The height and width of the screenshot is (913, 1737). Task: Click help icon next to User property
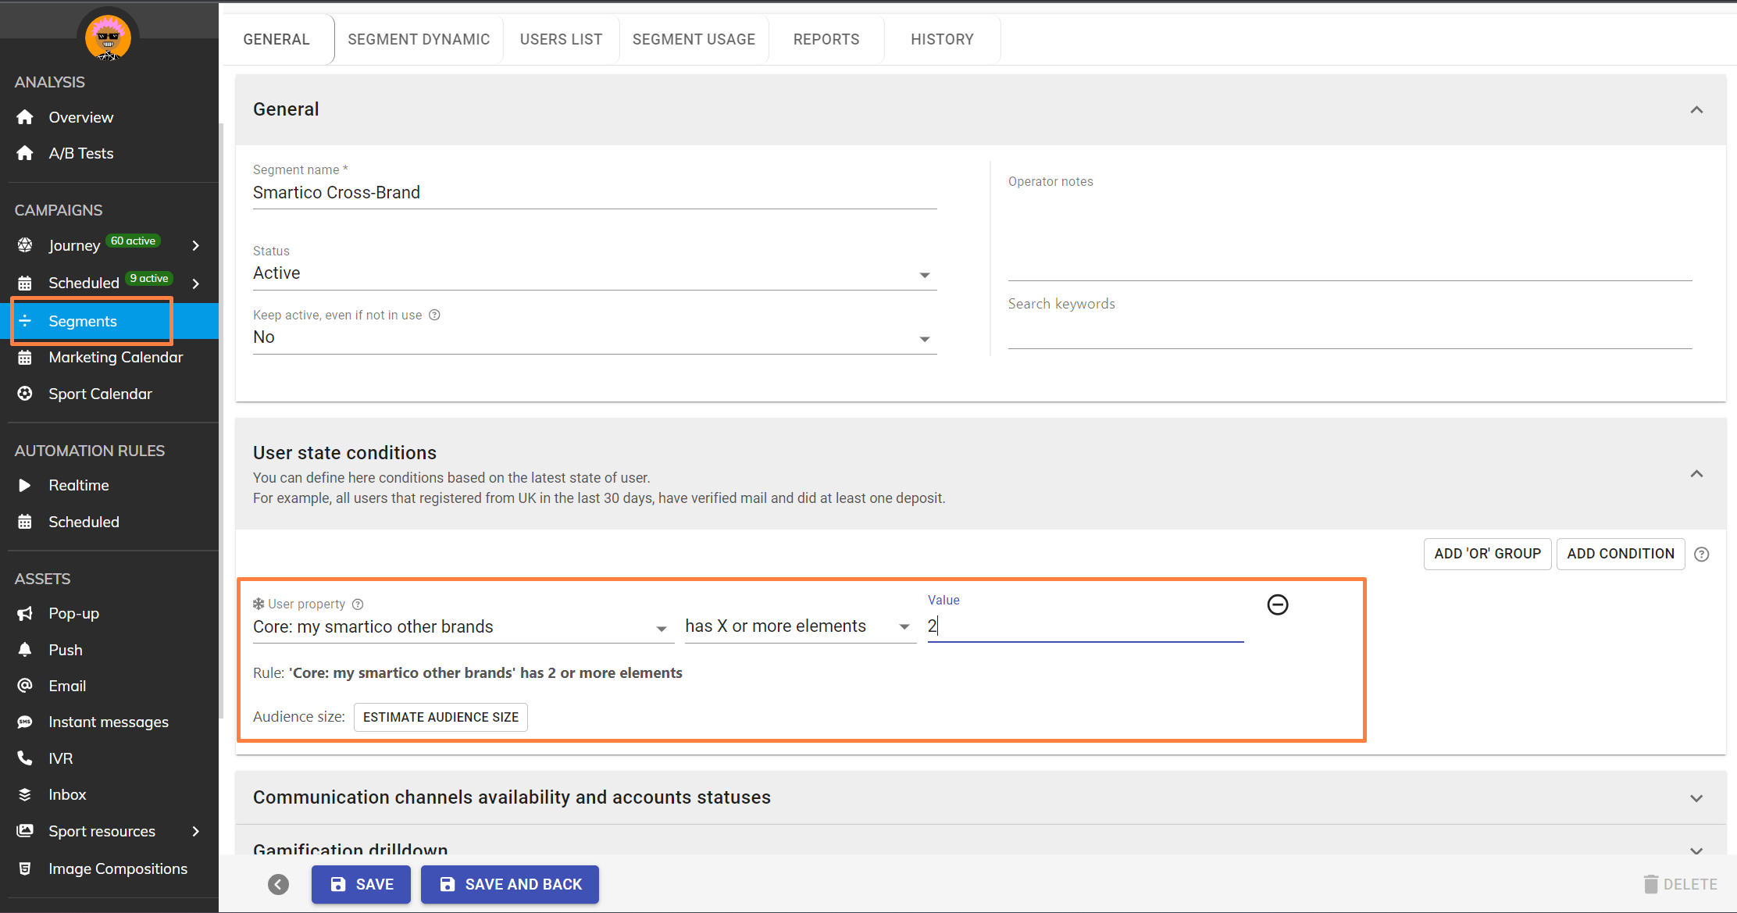358,605
